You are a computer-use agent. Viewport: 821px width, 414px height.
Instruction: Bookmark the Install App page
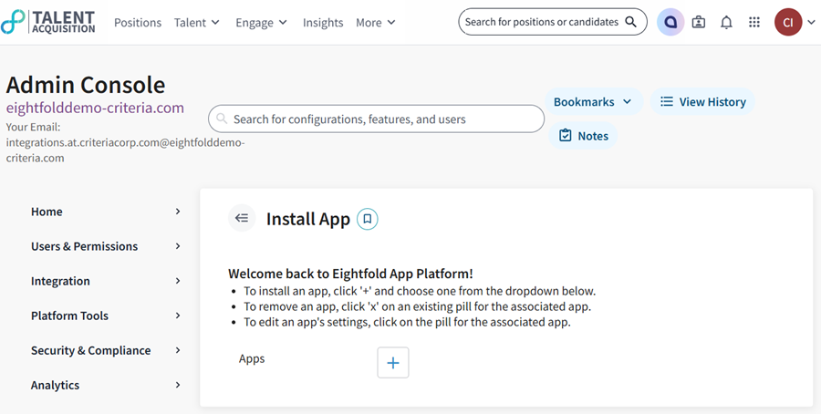pos(367,219)
